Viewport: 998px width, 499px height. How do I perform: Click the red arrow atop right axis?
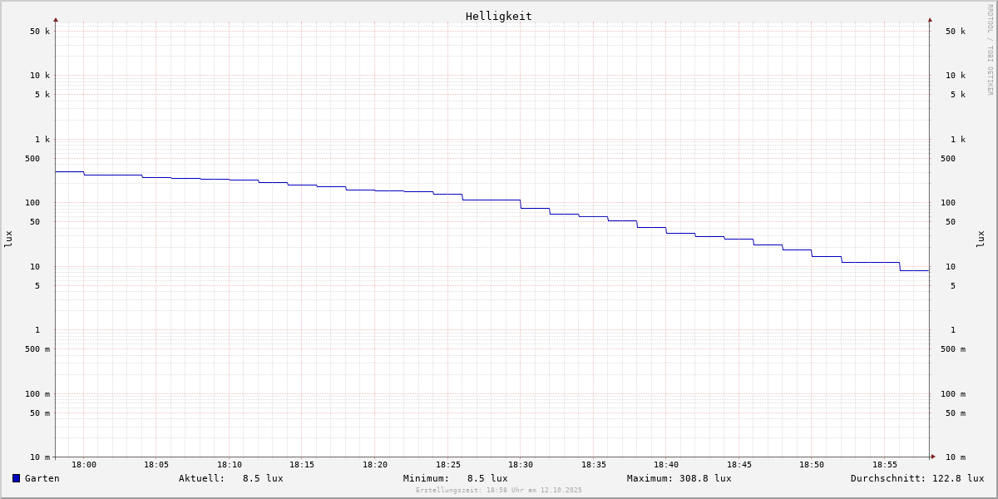(x=930, y=19)
